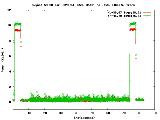Click y-axis tick label 10
The image size is (160, 120).
tap(9, 25)
